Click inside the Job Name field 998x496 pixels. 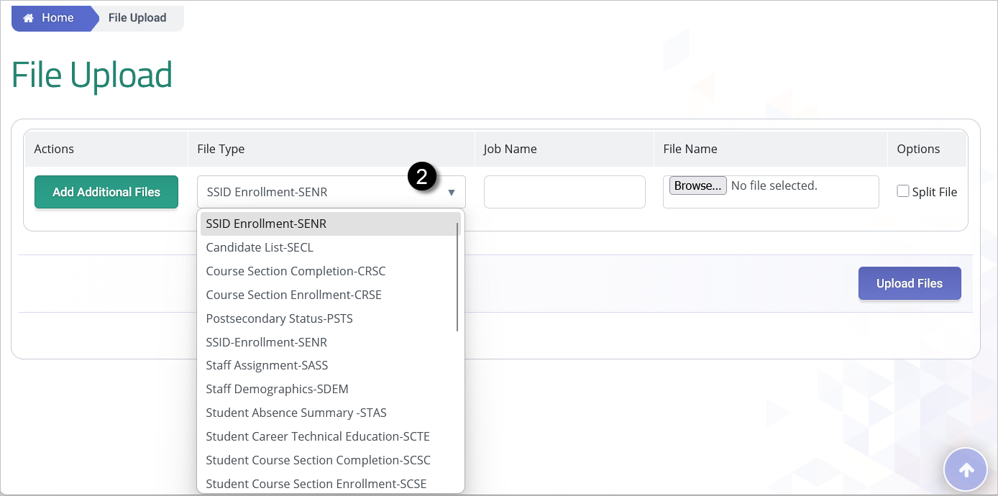pyautogui.click(x=564, y=191)
